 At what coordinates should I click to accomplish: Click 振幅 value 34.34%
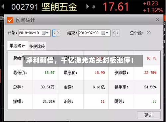pos(49,101)
